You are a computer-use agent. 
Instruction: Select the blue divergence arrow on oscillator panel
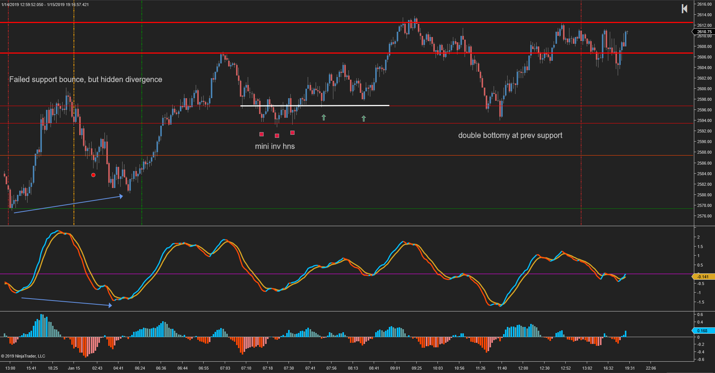(67, 302)
